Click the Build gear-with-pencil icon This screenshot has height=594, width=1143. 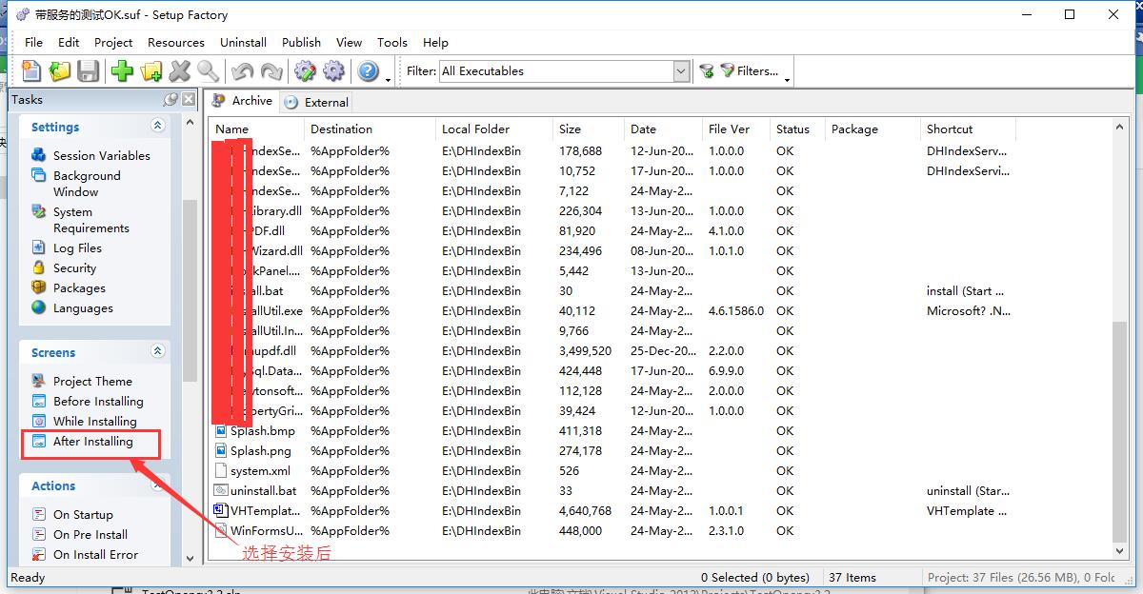[x=305, y=71]
